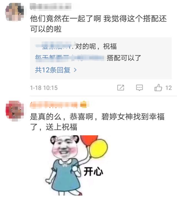The height and width of the screenshot is (200, 177).
Task: Click the blurred username before 搭配可以了
Action: click(x=70, y=58)
